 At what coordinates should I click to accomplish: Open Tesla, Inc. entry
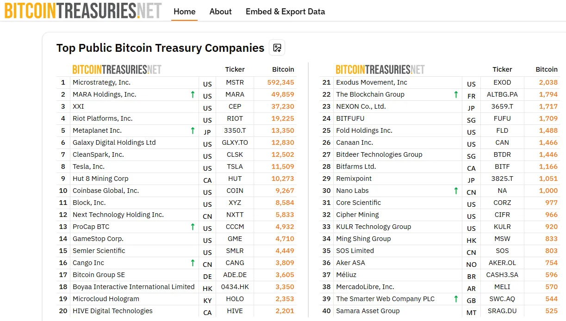point(88,167)
